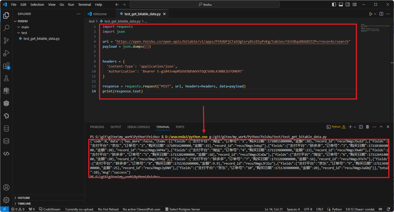Image resolution: width=394 pixels, height=212 pixels.
Task: Toggle the bottom panel visibility
Action: 341,4
